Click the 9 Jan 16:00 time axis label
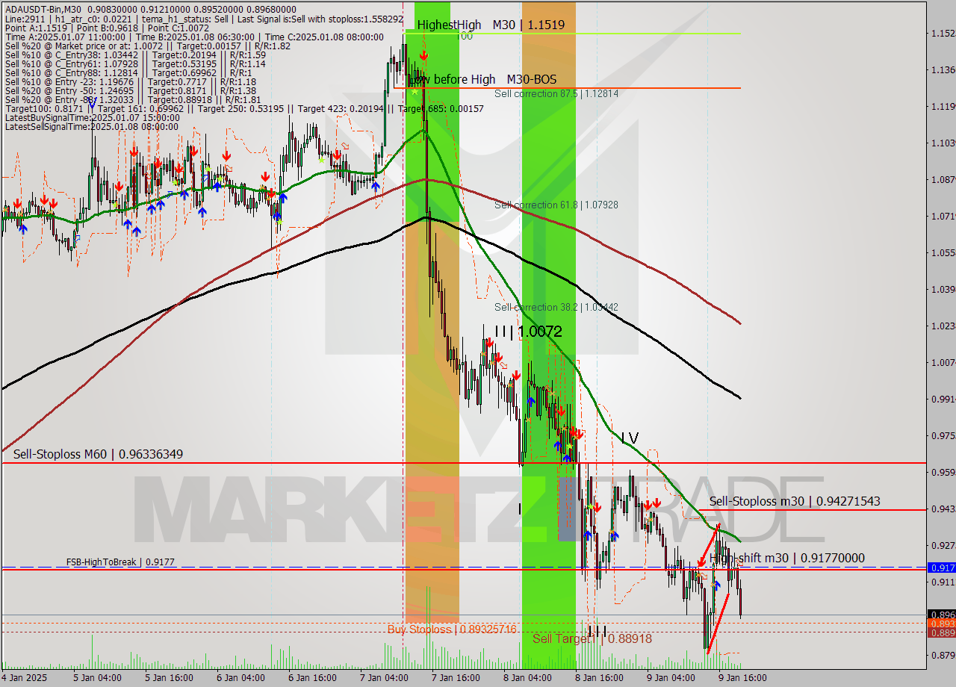The width and height of the screenshot is (956, 687). coord(742,678)
